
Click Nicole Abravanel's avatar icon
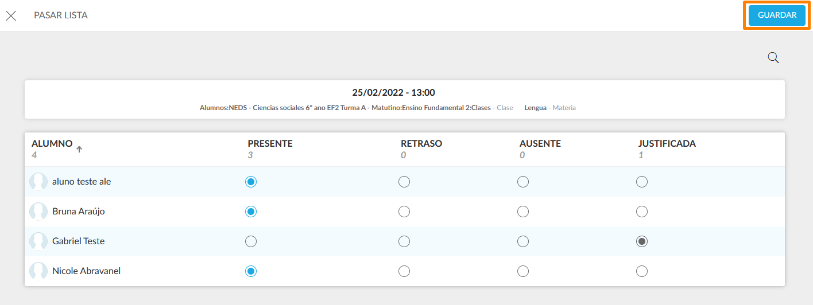pos(38,271)
